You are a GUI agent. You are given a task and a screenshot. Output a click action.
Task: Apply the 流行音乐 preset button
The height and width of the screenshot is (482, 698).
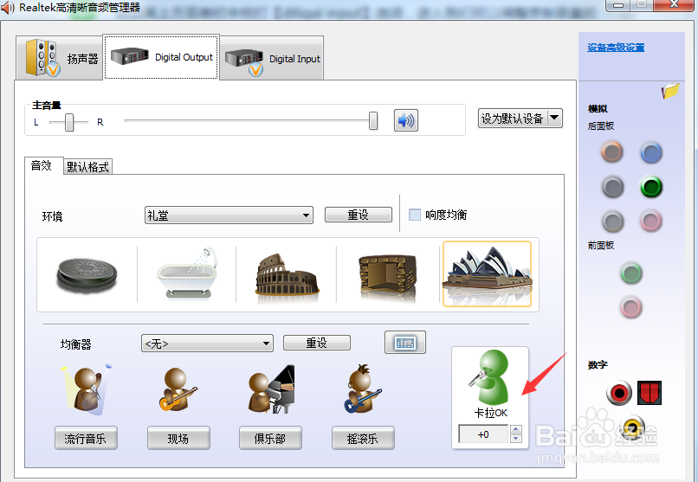pyautogui.click(x=86, y=439)
